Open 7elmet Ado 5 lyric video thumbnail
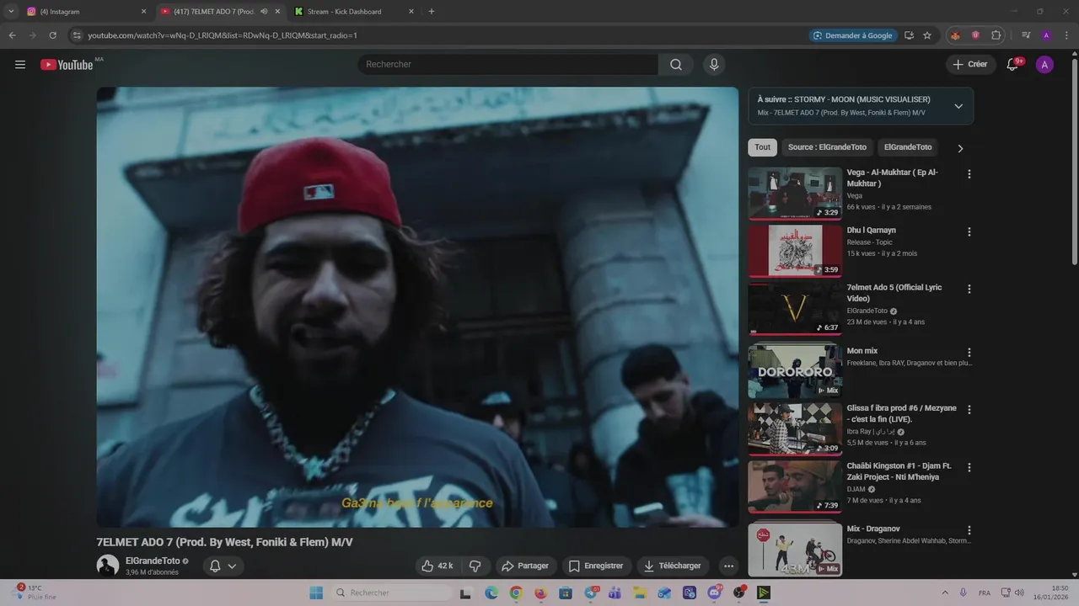The width and height of the screenshot is (1079, 606). [795, 307]
